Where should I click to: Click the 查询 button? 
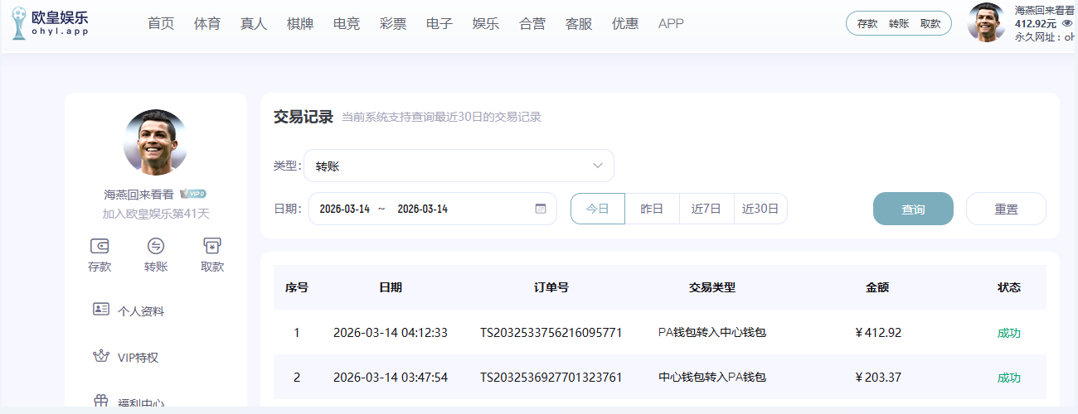[913, 209]
